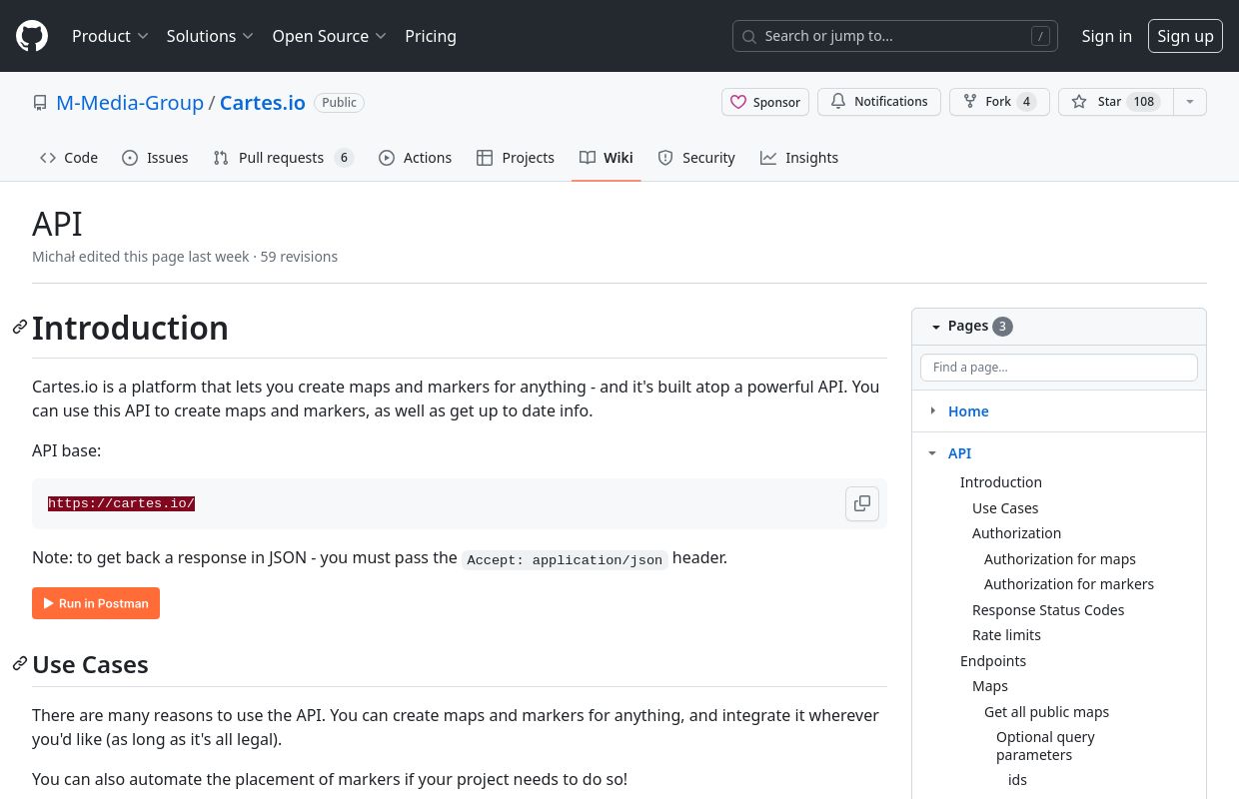This screenshot has height=799, width=1239.
Task: Open the Open Source menu
Action: tap(329, 36)
